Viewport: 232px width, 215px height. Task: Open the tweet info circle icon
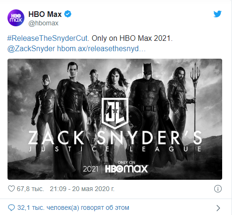[x=218, y=189]
